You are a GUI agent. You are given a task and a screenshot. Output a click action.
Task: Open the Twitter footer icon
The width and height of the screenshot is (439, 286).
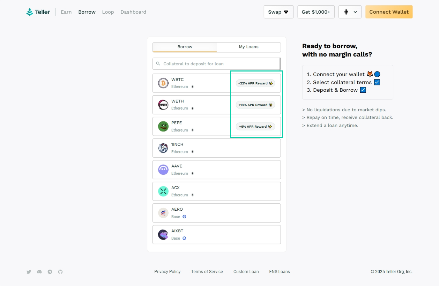pyautogui.click(x=29, y=272)
